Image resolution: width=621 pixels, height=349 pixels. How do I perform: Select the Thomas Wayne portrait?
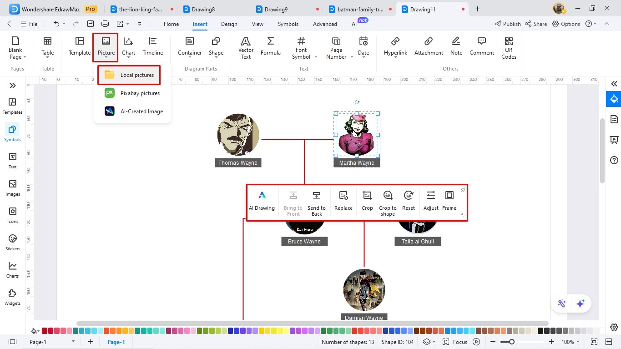[x=238, y=135]
